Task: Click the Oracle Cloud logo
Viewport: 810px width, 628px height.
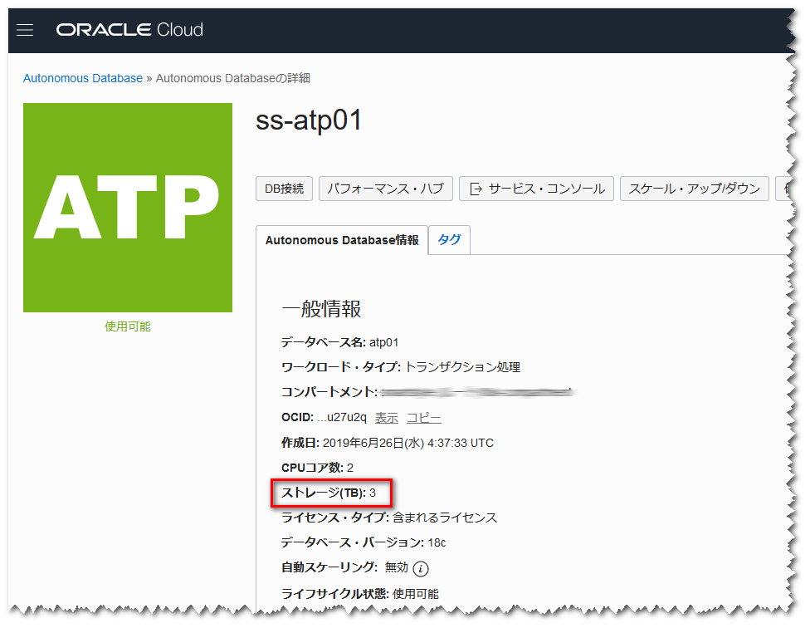Action: tap(129, 29)
